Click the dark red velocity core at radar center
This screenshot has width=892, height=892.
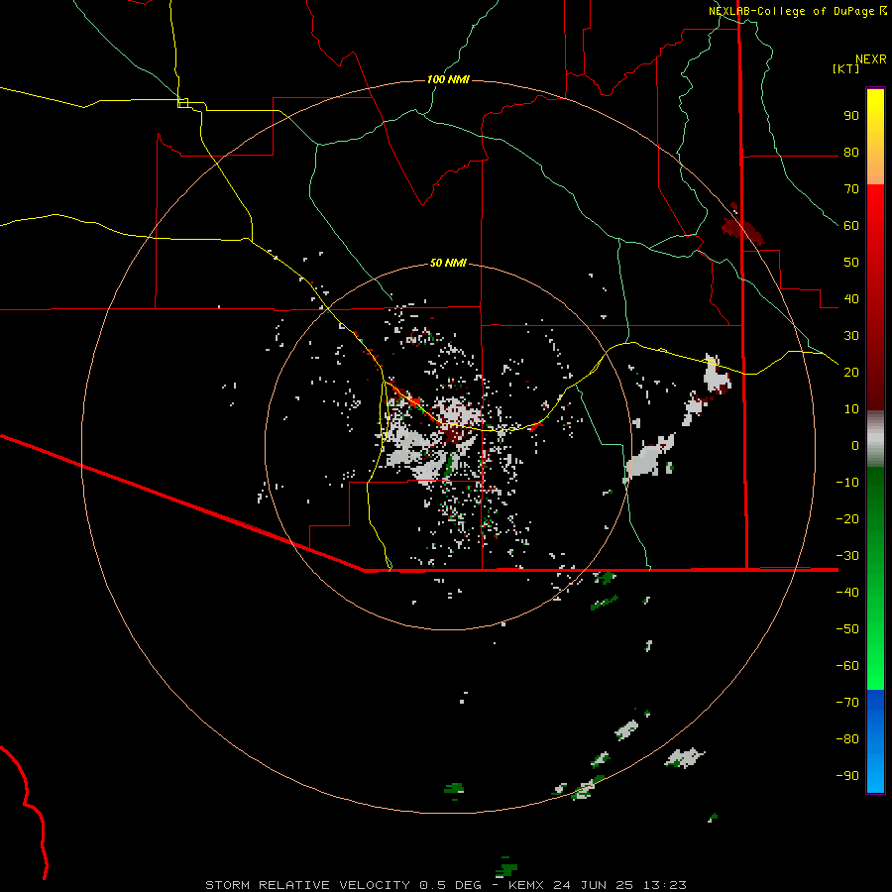[454, 435]
